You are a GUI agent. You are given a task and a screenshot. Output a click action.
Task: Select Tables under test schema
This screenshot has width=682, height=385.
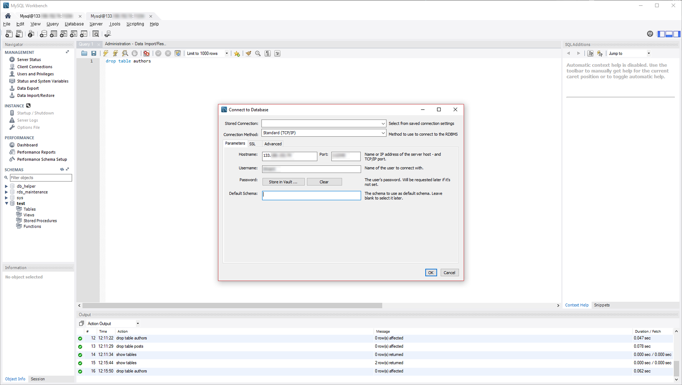(30, 209)
